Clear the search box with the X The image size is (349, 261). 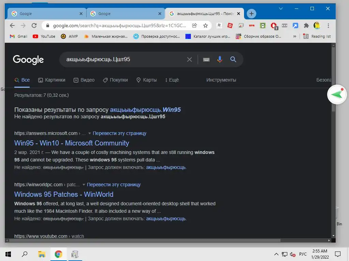point(189,59)
